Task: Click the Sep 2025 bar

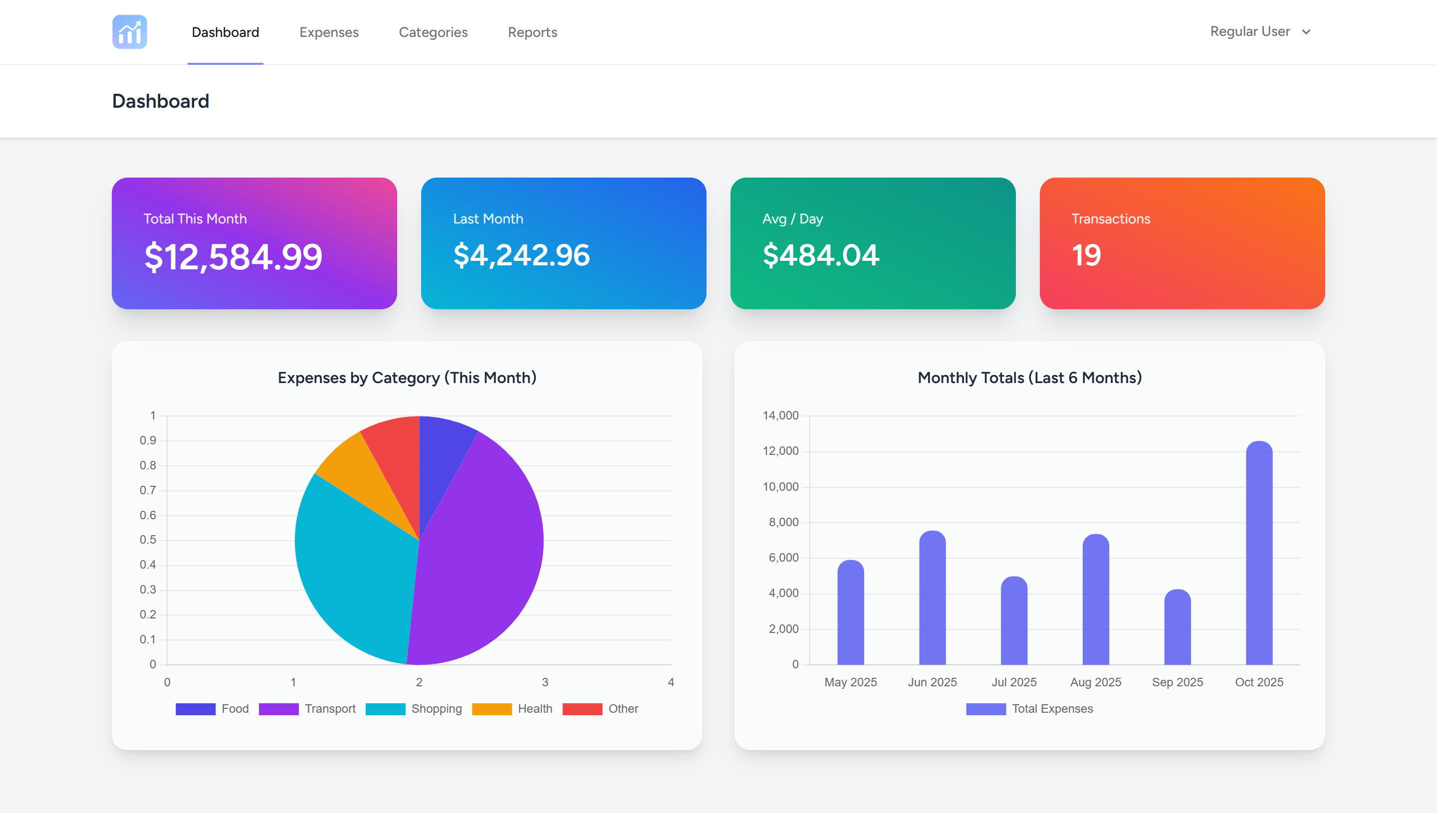Action: click(1178, 627)
